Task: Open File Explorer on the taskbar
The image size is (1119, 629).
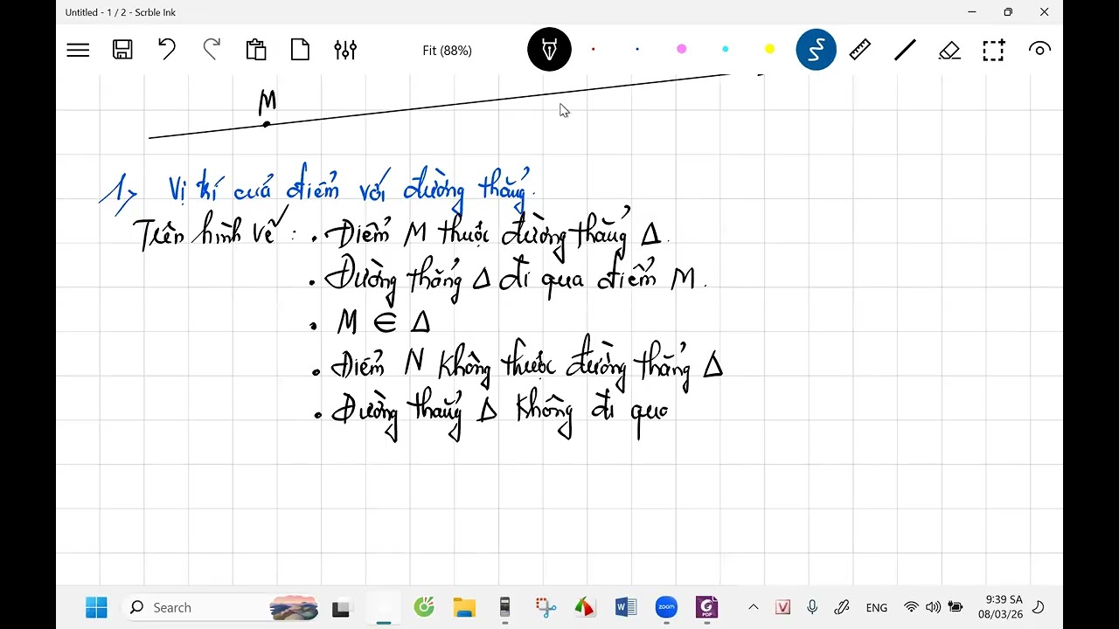Action: click(464, 607)
